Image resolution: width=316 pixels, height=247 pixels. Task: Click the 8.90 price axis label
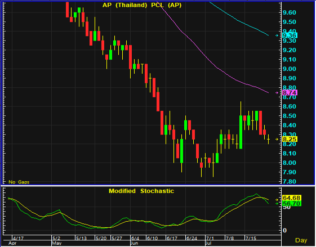(x=290, y=78)
